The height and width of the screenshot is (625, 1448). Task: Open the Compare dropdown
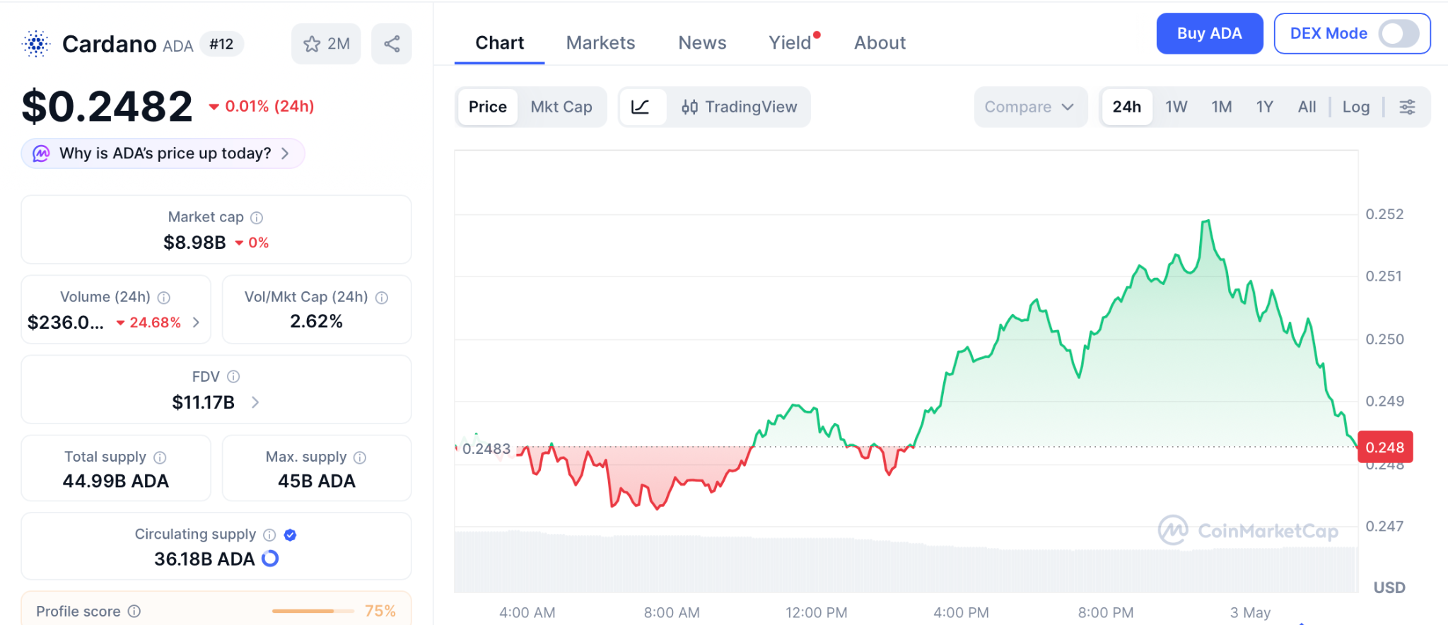tap(1029, 107)
